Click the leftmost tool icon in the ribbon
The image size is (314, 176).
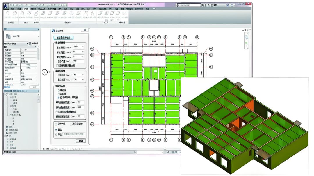(x=7, y=13)
